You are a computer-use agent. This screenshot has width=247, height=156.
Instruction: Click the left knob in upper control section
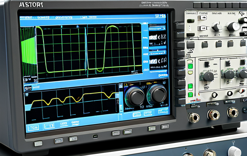tap(217, 27)
